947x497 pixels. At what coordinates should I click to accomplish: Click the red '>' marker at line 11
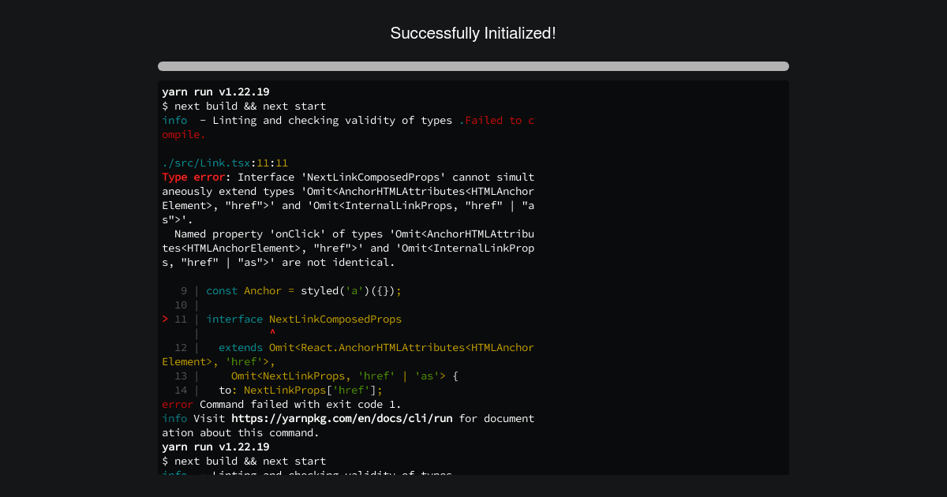(x=164, y=319)
